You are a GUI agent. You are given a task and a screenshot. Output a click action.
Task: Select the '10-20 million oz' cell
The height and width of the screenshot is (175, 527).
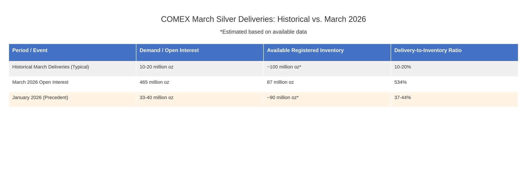point(156,67)
